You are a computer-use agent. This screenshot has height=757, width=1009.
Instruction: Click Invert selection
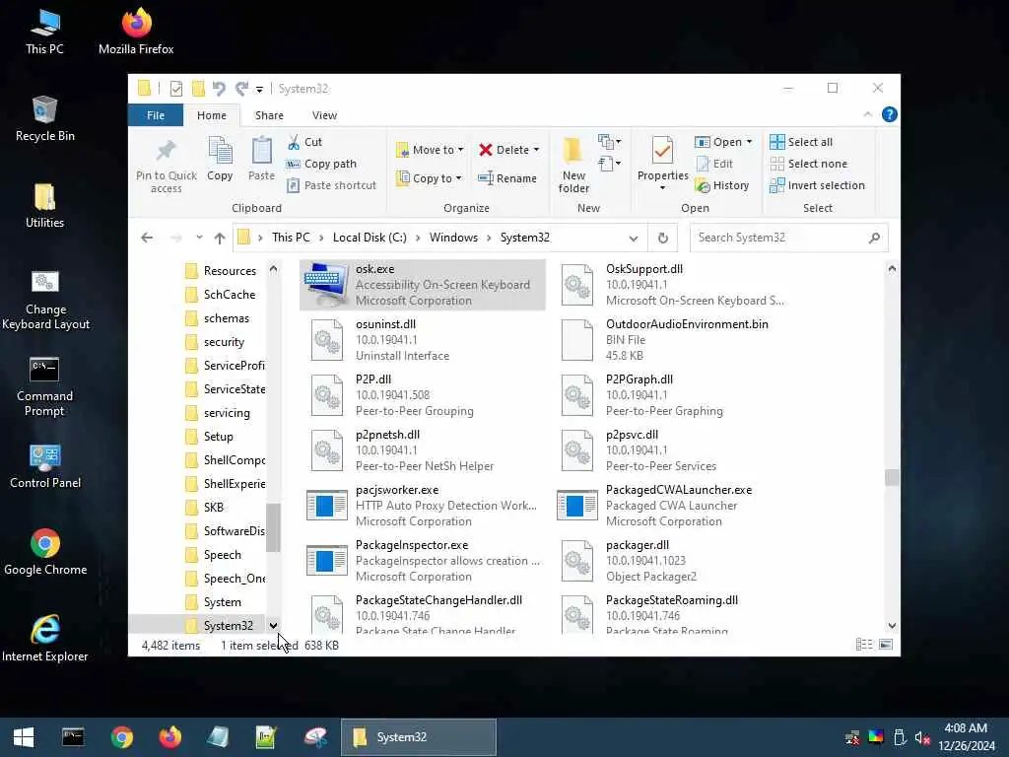point(817,185)
